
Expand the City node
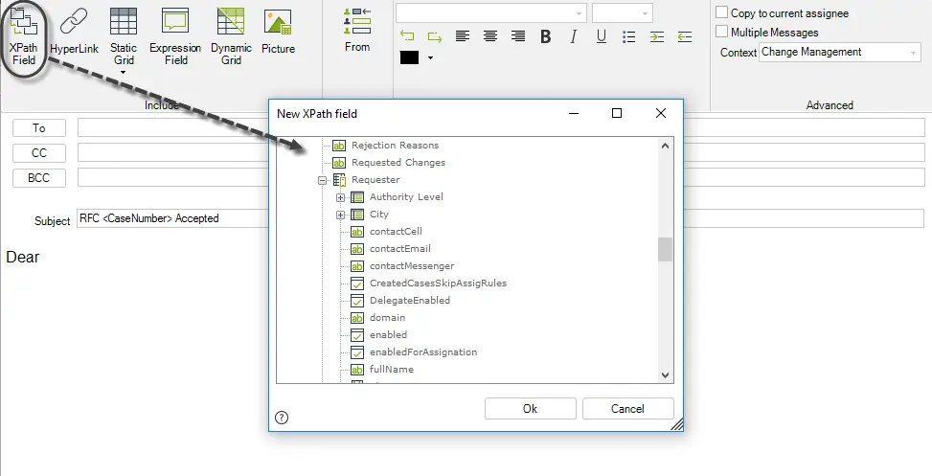pos(341,215)
